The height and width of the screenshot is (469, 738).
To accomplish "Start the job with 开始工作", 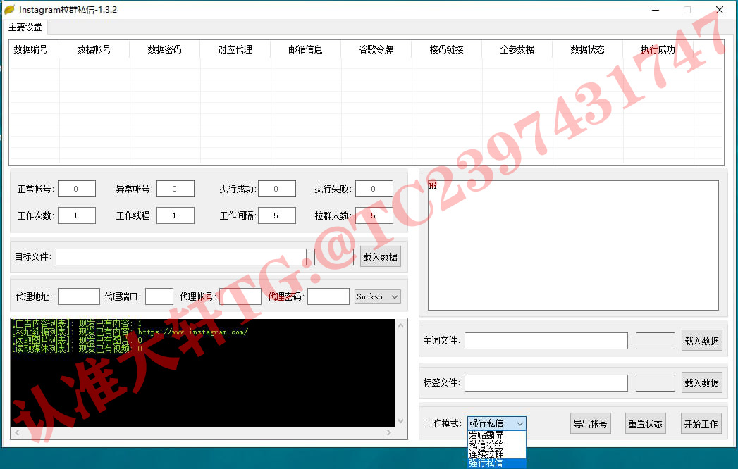I will pos(701,424).
